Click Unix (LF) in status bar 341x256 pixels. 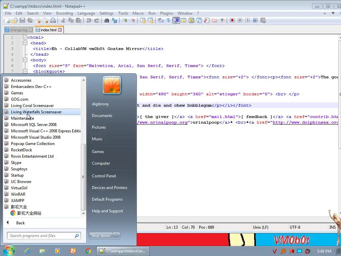(x=260, y=227)
